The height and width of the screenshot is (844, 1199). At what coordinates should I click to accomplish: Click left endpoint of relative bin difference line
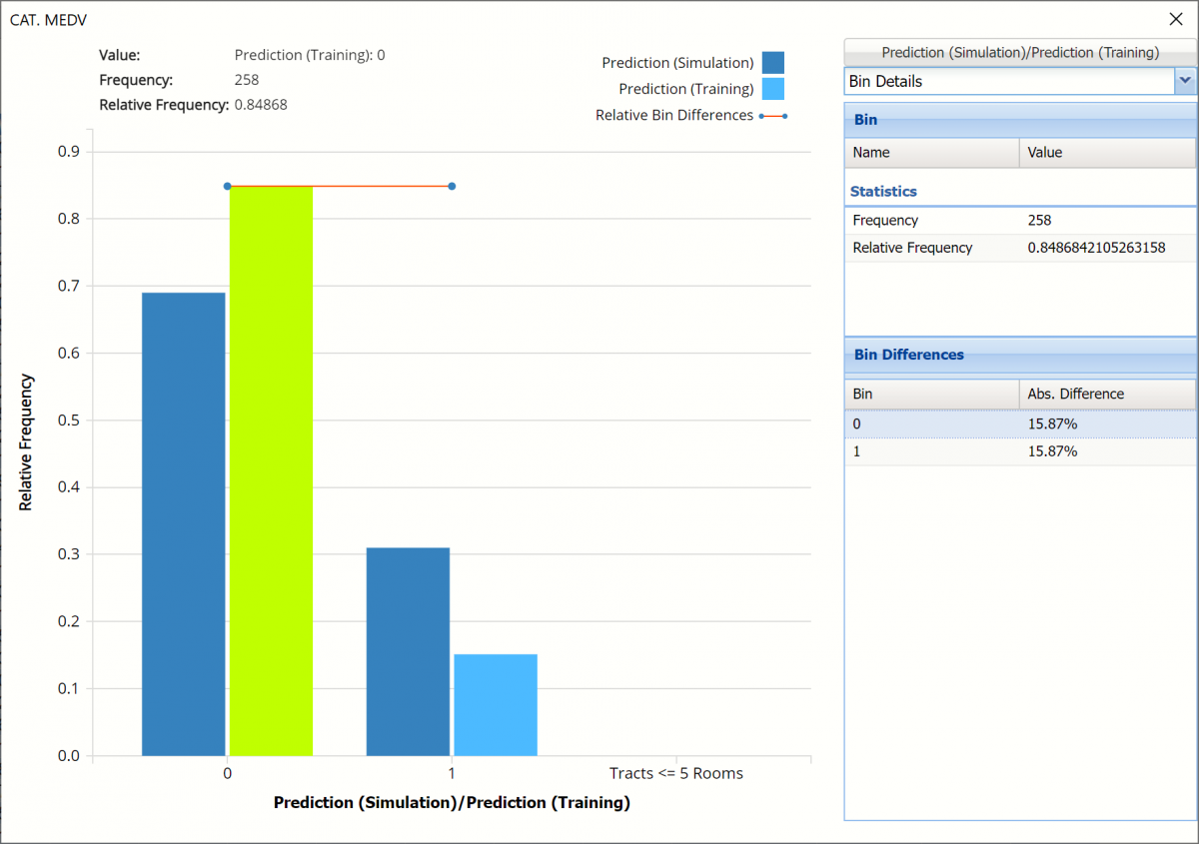tap(228, 186)
